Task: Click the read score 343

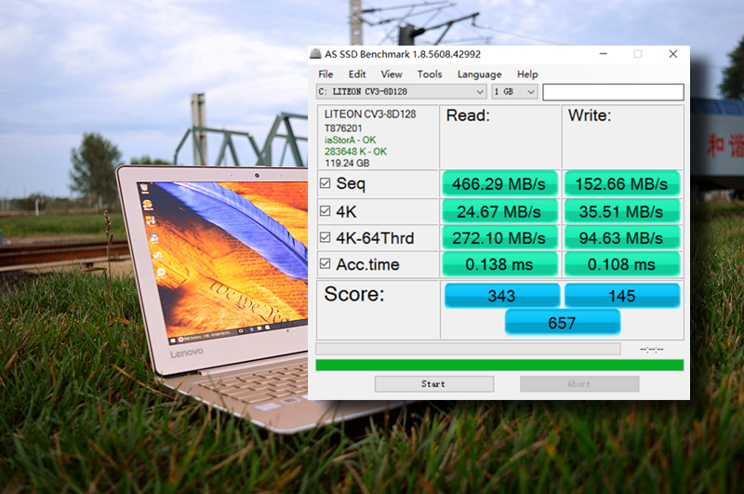Action: [x=502, y=296]
